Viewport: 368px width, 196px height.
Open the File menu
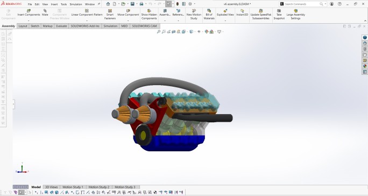[30, 4]
